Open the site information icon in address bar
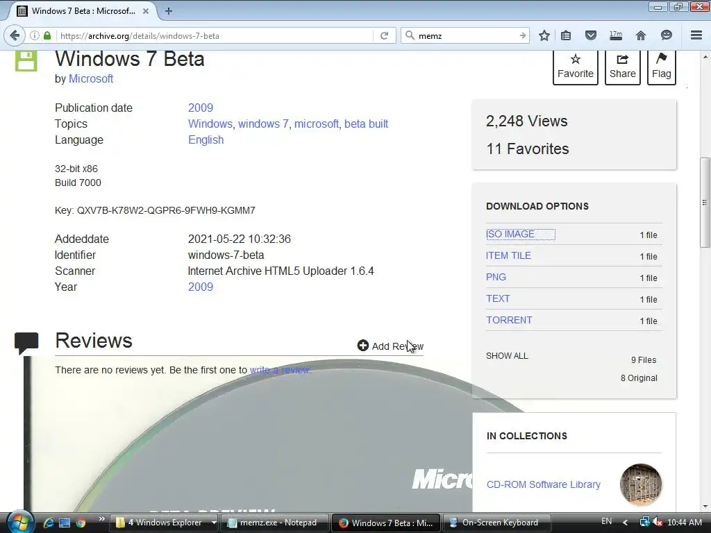This screenshot has width=711, height=533. (x=35, y=35)
